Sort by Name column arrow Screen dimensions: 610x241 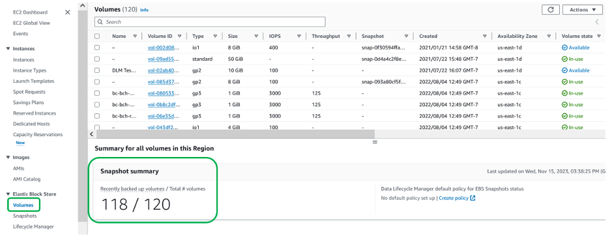click(135, 36)
